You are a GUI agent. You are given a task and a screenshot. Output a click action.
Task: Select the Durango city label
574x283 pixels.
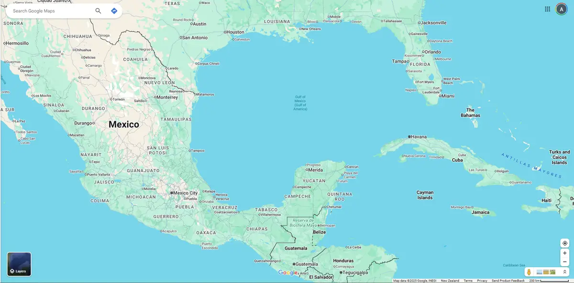pos(83,123)
